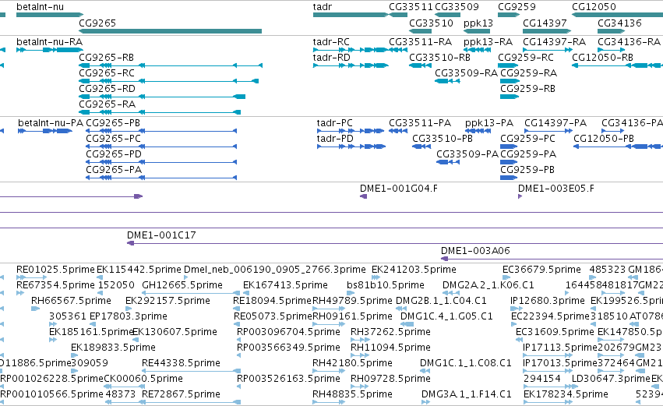Select clone DME1-003E05.F
The height and width of the screenshot is (406, 663).
[520, 196]
